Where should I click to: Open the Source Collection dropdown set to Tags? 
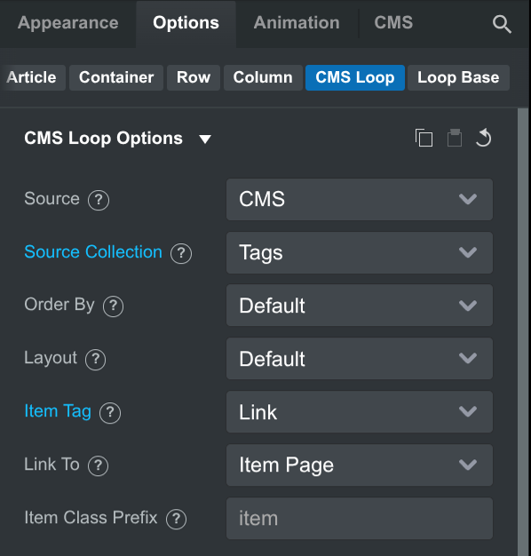click(x=360, y=252)
